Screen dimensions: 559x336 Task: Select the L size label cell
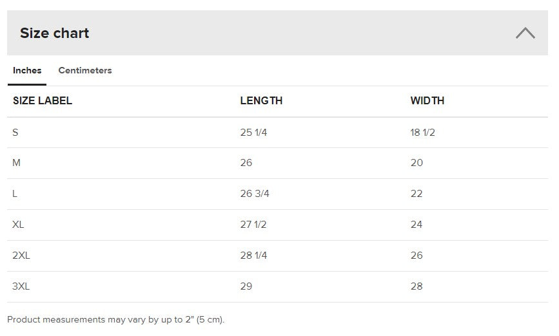coord(15,194)
